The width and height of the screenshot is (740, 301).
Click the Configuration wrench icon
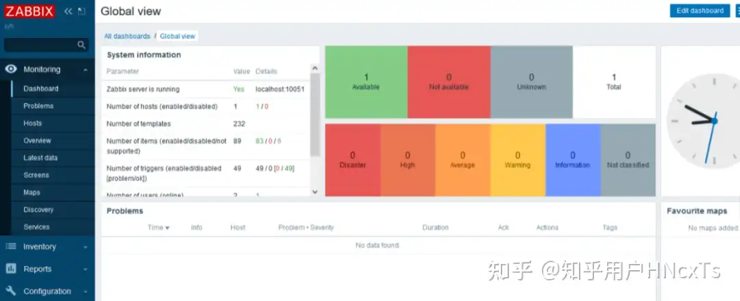11,291
